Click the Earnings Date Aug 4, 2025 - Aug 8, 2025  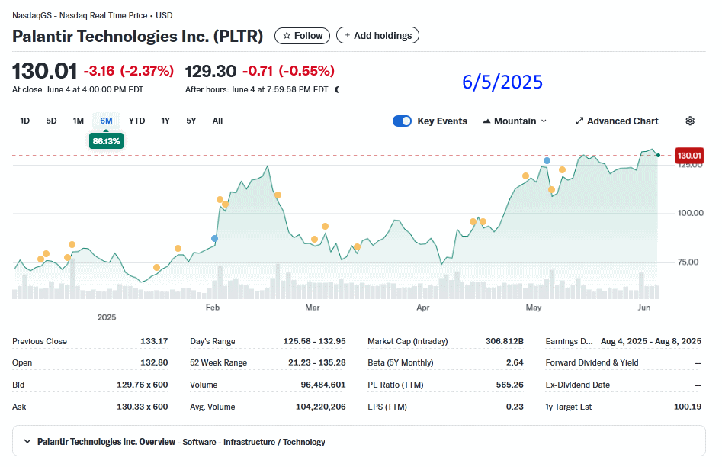pos(650,341)
